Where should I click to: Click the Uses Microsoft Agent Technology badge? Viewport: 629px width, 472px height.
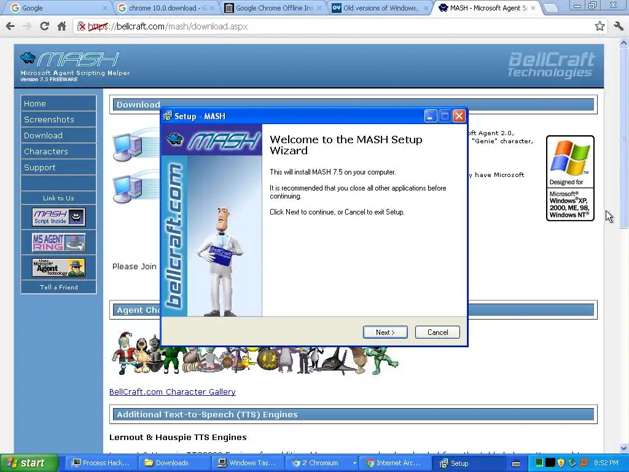[x=58, y=268]
